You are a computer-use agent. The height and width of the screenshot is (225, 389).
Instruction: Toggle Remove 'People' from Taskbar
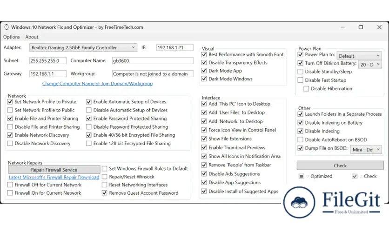point(204,165)
